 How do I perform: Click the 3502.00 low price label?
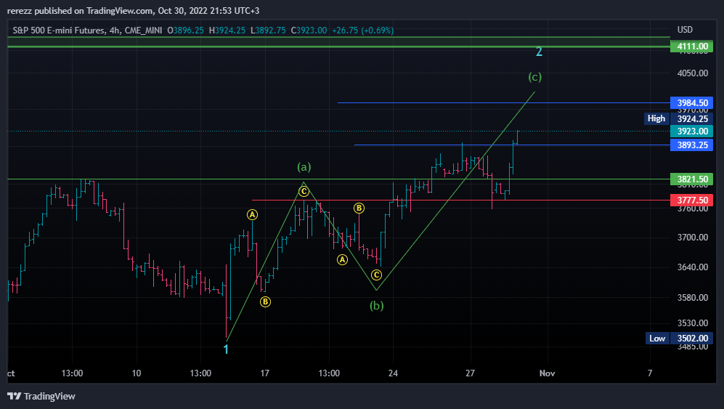[x=691, y=339]
